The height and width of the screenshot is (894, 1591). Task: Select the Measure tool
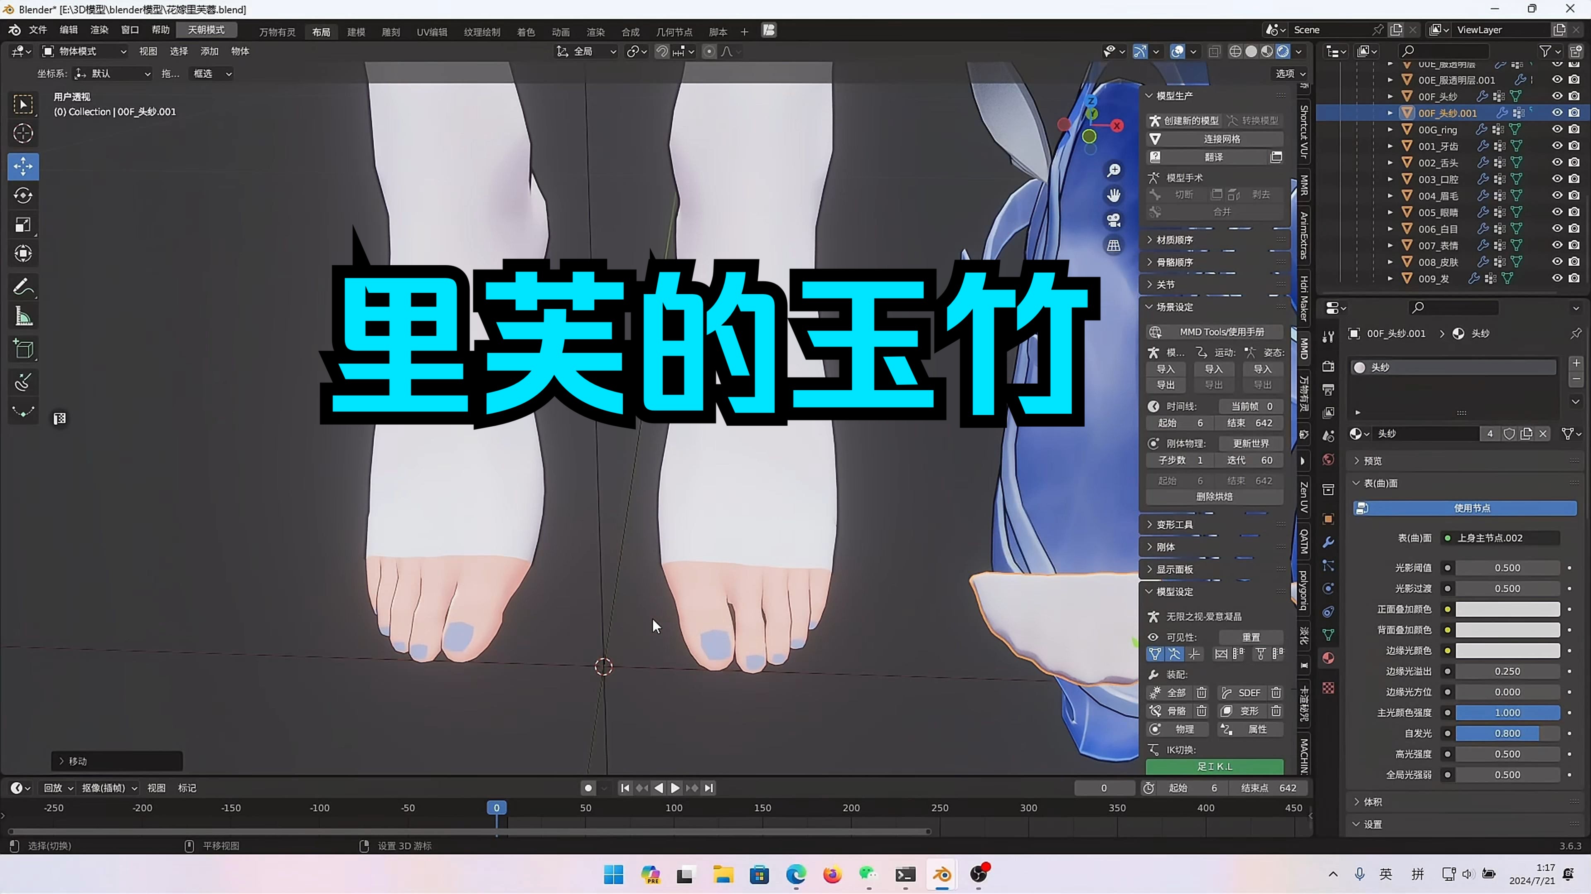coord(23,317)
